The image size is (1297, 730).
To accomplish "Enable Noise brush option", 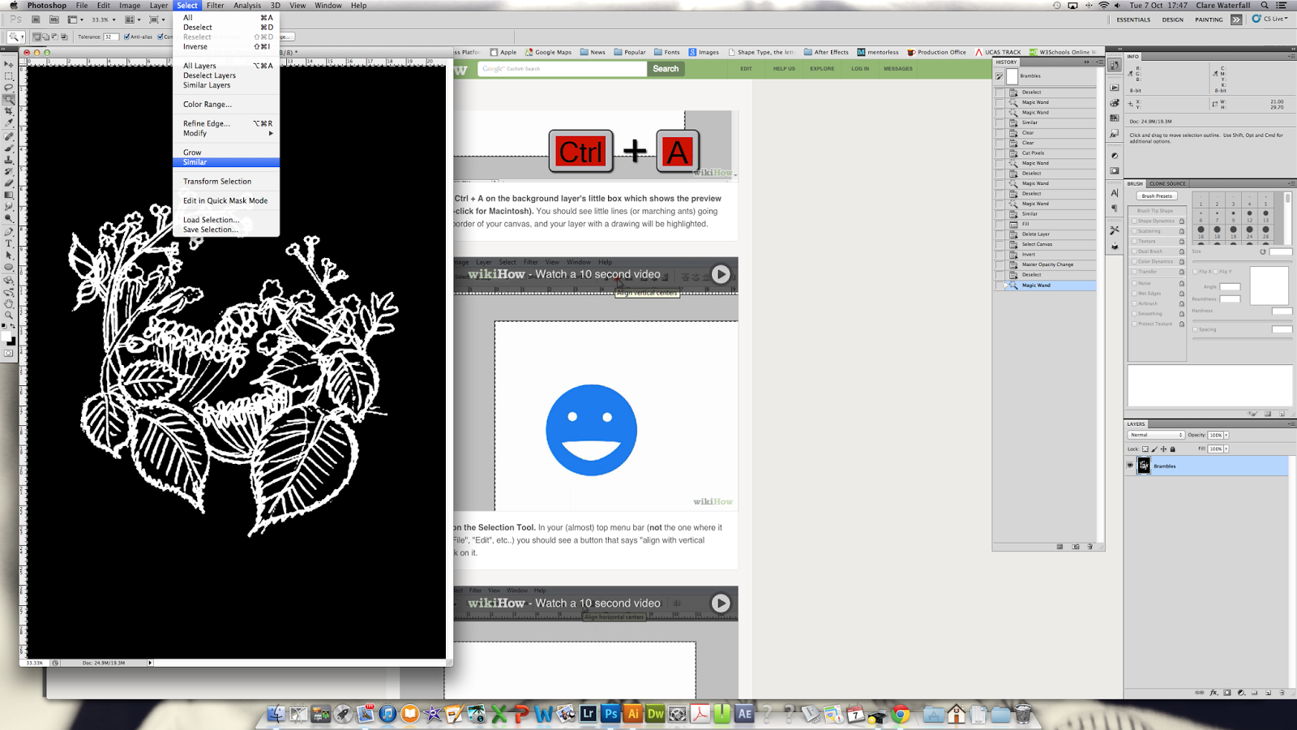I will [1134, 283].
